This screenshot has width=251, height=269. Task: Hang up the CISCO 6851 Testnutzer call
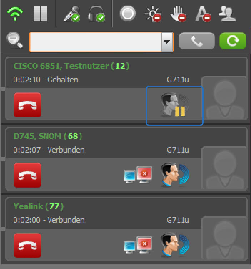click(27, 105)
